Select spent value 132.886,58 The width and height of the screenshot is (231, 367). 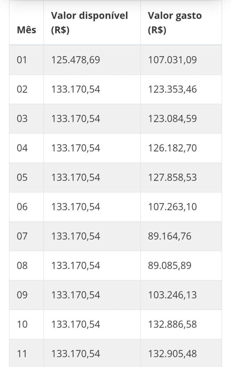[172, 324]
